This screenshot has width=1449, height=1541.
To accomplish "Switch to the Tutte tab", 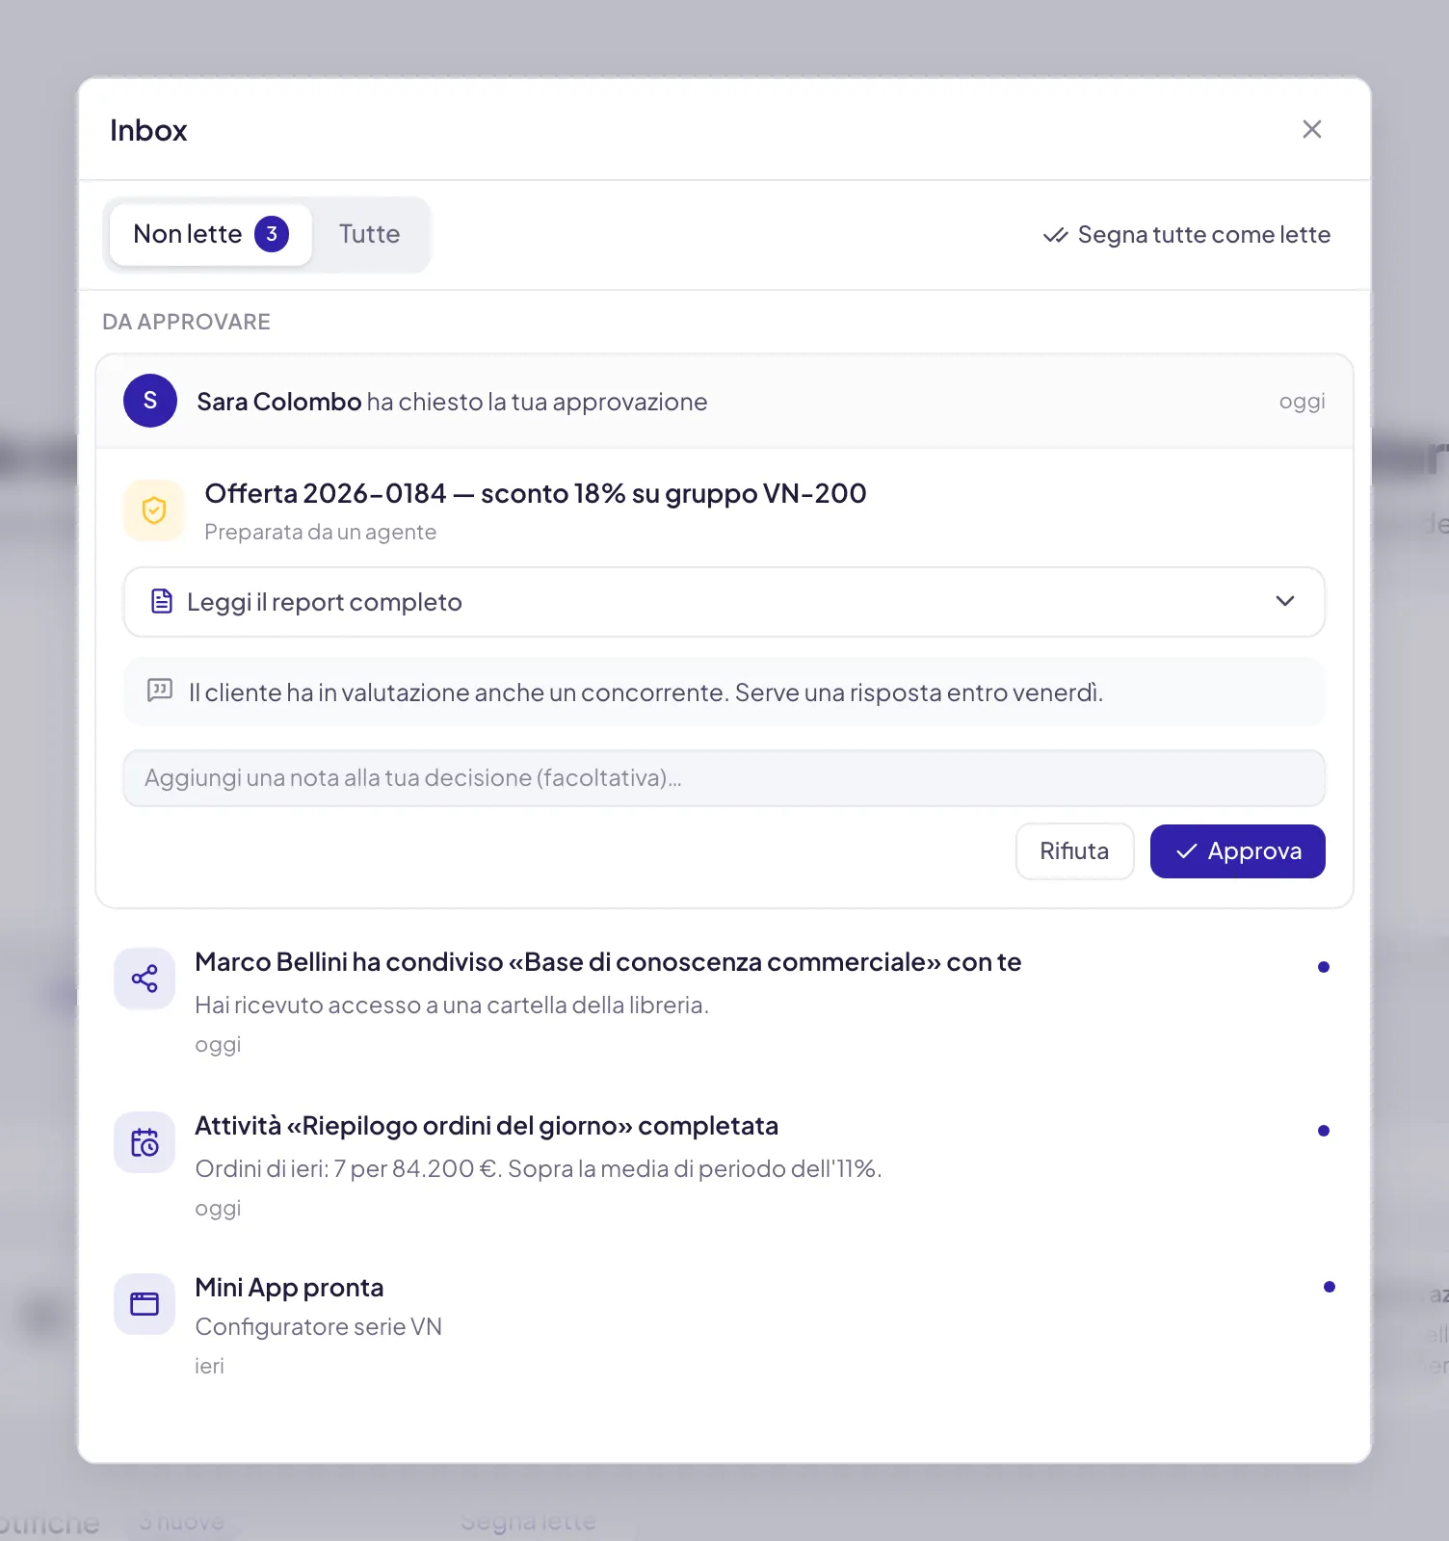I will point(369,234).
